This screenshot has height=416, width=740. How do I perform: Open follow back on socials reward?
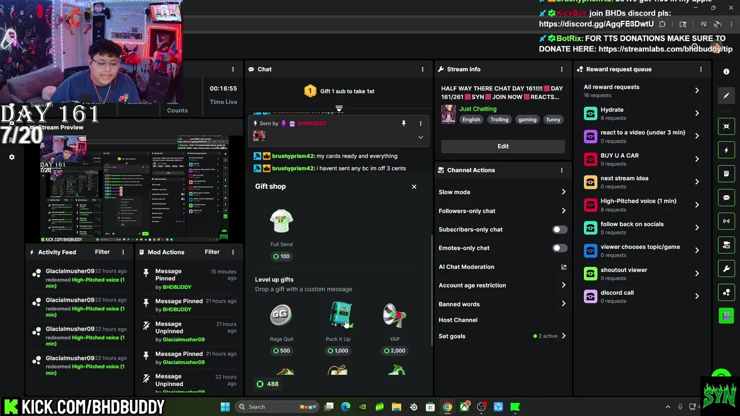[x=642, y=228]
